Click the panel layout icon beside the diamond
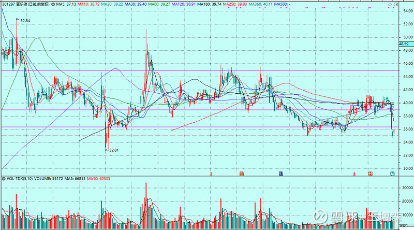The image size is (414, 230). coord(396,5)
